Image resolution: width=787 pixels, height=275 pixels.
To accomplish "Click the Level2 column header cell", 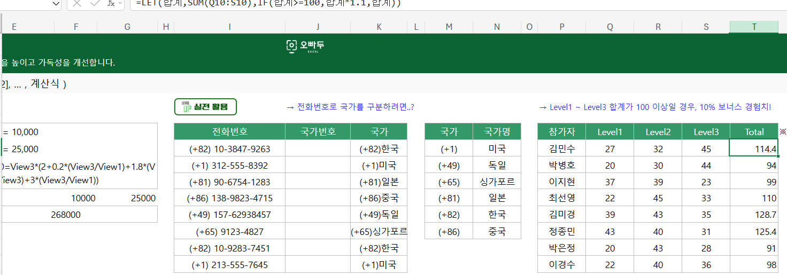I will coord(658,131).
